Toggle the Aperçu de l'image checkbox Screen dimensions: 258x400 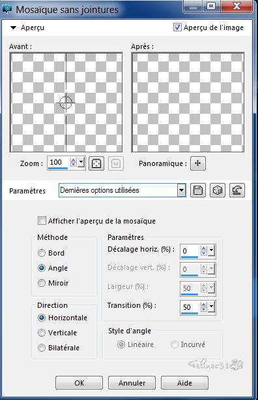pyautogui.click(x=177, y=27)
